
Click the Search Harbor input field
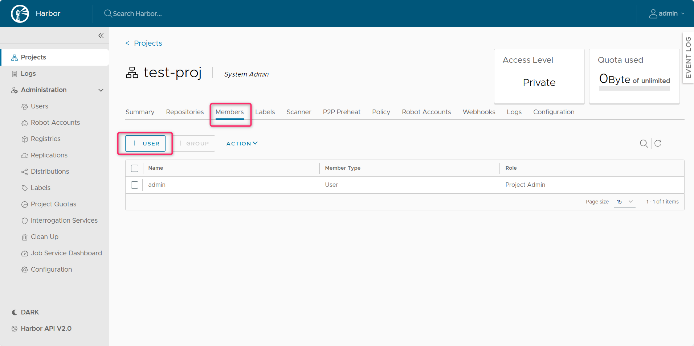137,14
